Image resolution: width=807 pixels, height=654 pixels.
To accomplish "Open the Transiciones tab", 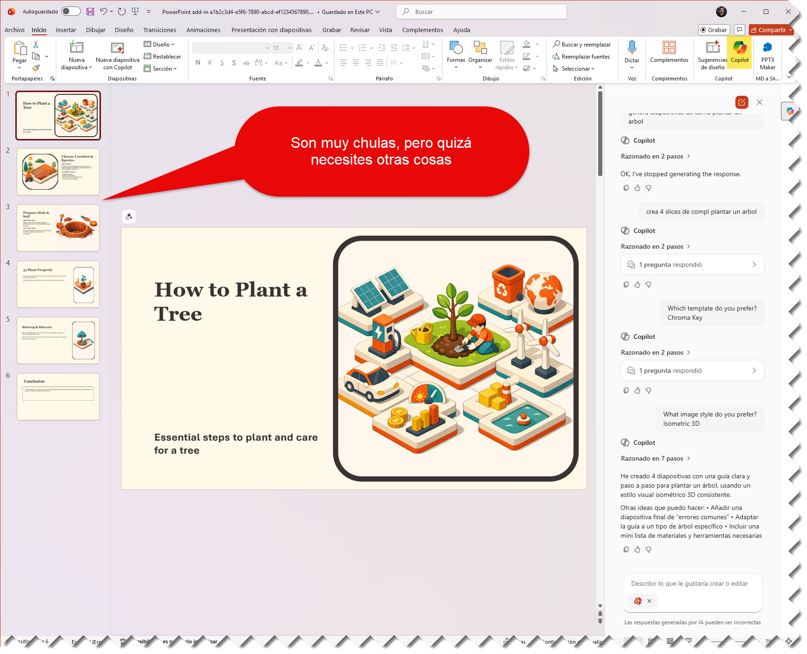I will tap(160, 30).
